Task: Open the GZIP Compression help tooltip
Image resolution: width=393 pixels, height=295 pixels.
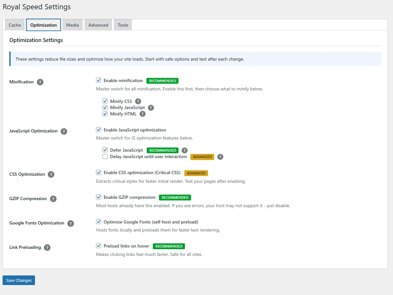Action: point(53,198)
